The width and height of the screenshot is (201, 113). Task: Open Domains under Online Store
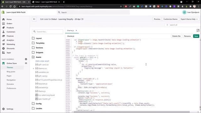tap(10, 84)
